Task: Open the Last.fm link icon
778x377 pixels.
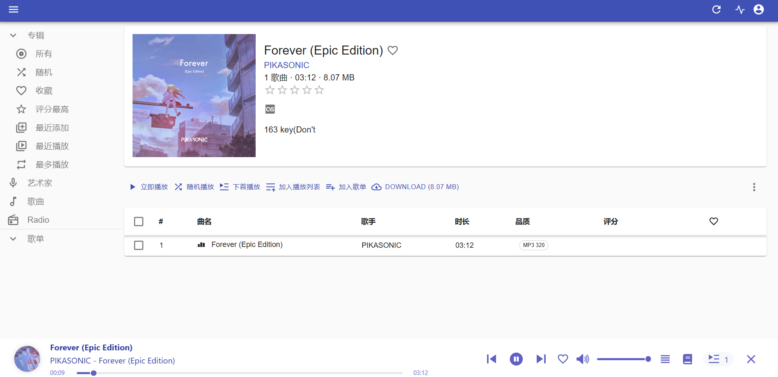Action: click(x=270, y=109)
